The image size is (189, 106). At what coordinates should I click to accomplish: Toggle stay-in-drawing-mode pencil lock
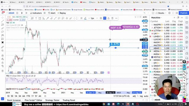click(3, 59)
